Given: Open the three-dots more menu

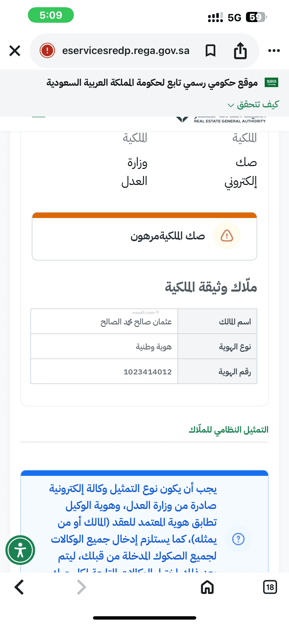Looking at the screenshot, I should (274, 51).
